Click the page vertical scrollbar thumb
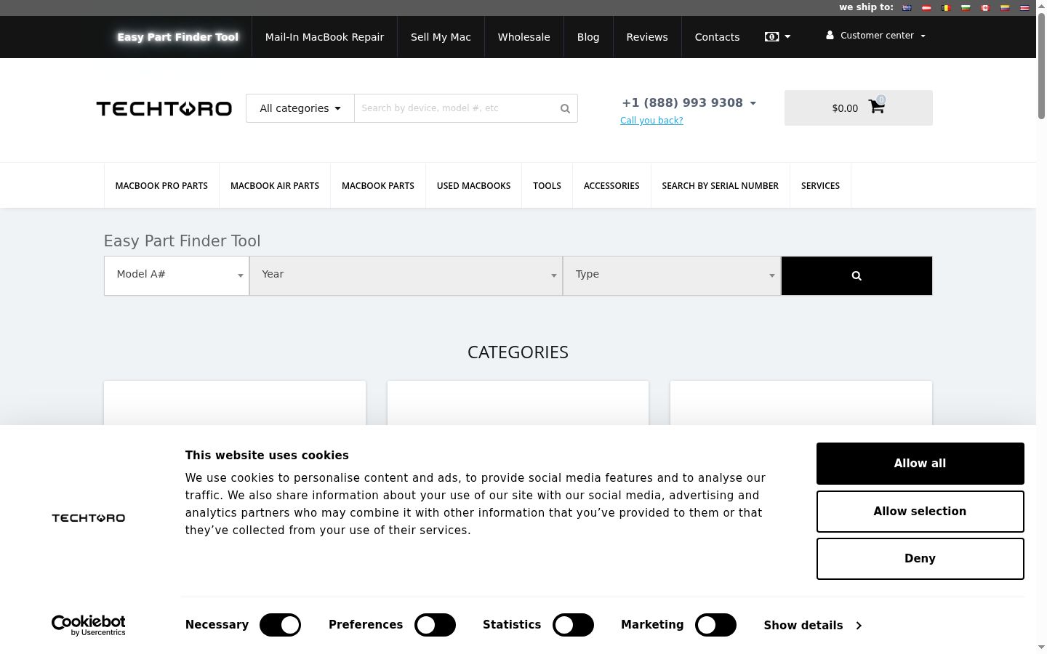This screenshot has width=1047, height=654. click(x=1041, y=65)
